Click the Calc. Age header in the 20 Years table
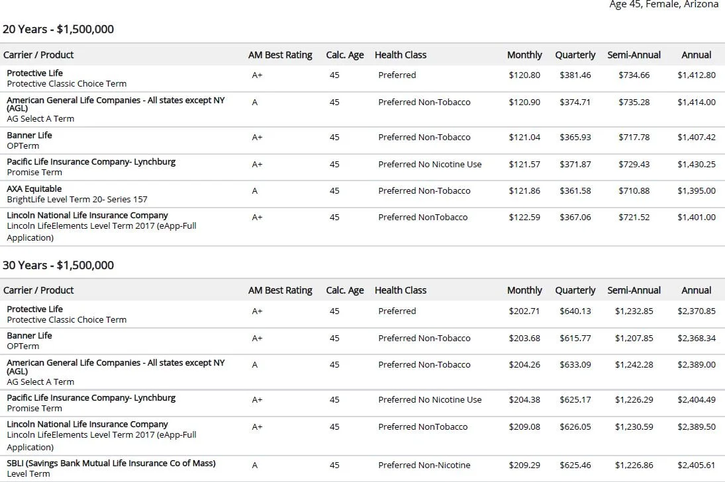The height and width of the screenshot is (482, 725). [x=344, y=55]
